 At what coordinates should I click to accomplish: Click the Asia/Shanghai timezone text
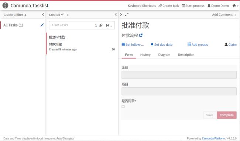(65, 138)
